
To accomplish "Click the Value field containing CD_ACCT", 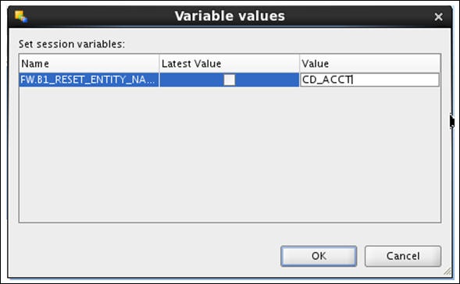I will click(369, 80).
